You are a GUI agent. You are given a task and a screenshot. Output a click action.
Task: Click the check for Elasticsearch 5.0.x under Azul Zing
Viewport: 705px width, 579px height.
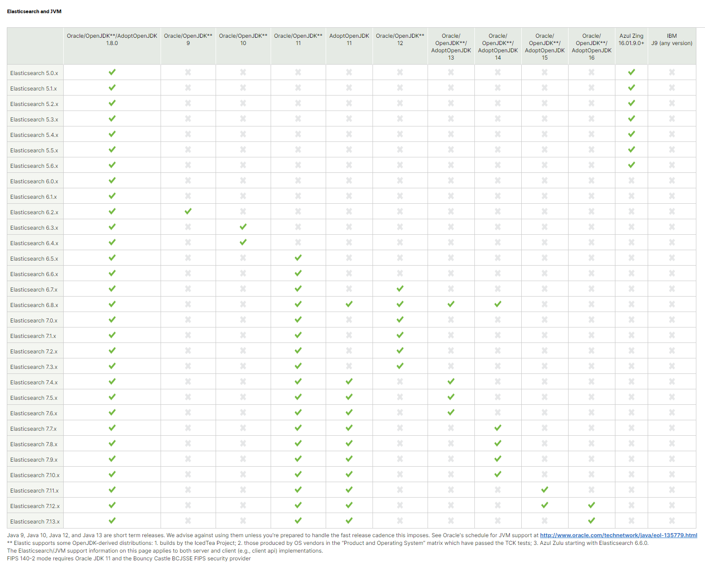(631, 72)
